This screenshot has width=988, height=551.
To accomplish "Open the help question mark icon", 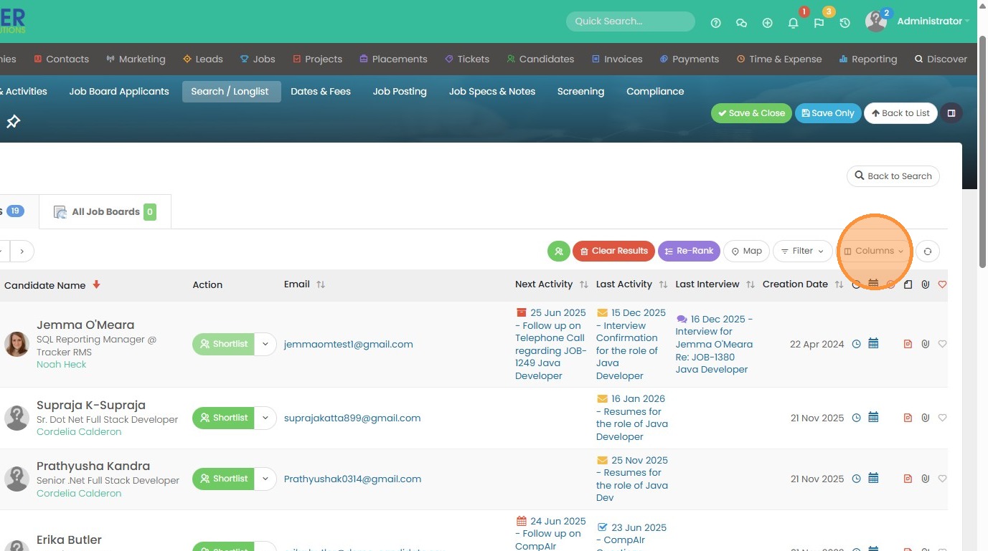I will [715, 23].
